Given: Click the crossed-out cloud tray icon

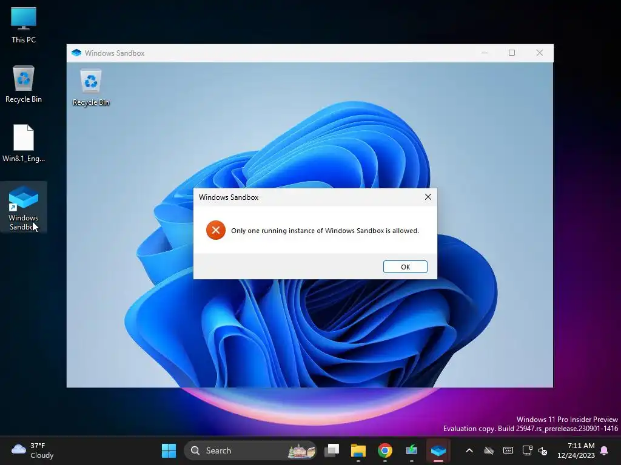Looking at the screenshot, I should coord(489,450).
